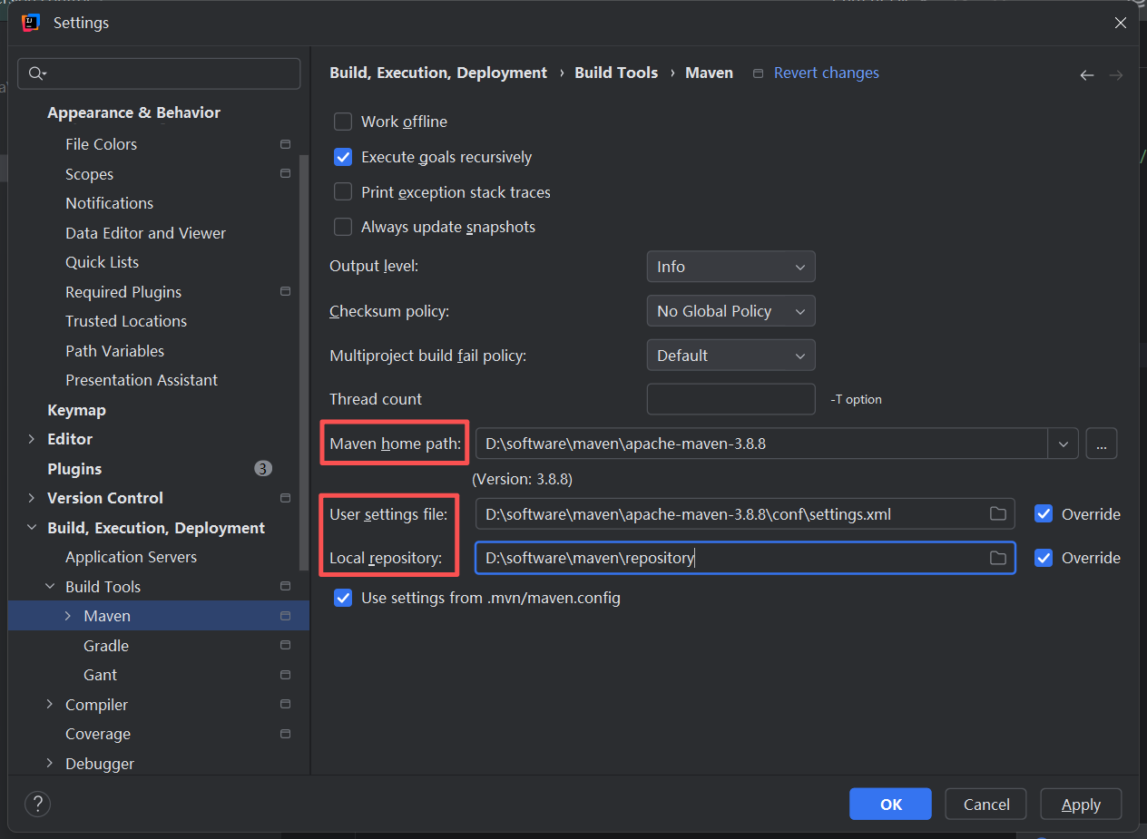The width and height of the screenshot is (1147, 839).
Task: Open Path Variables settings page
Action: (114, 351)
